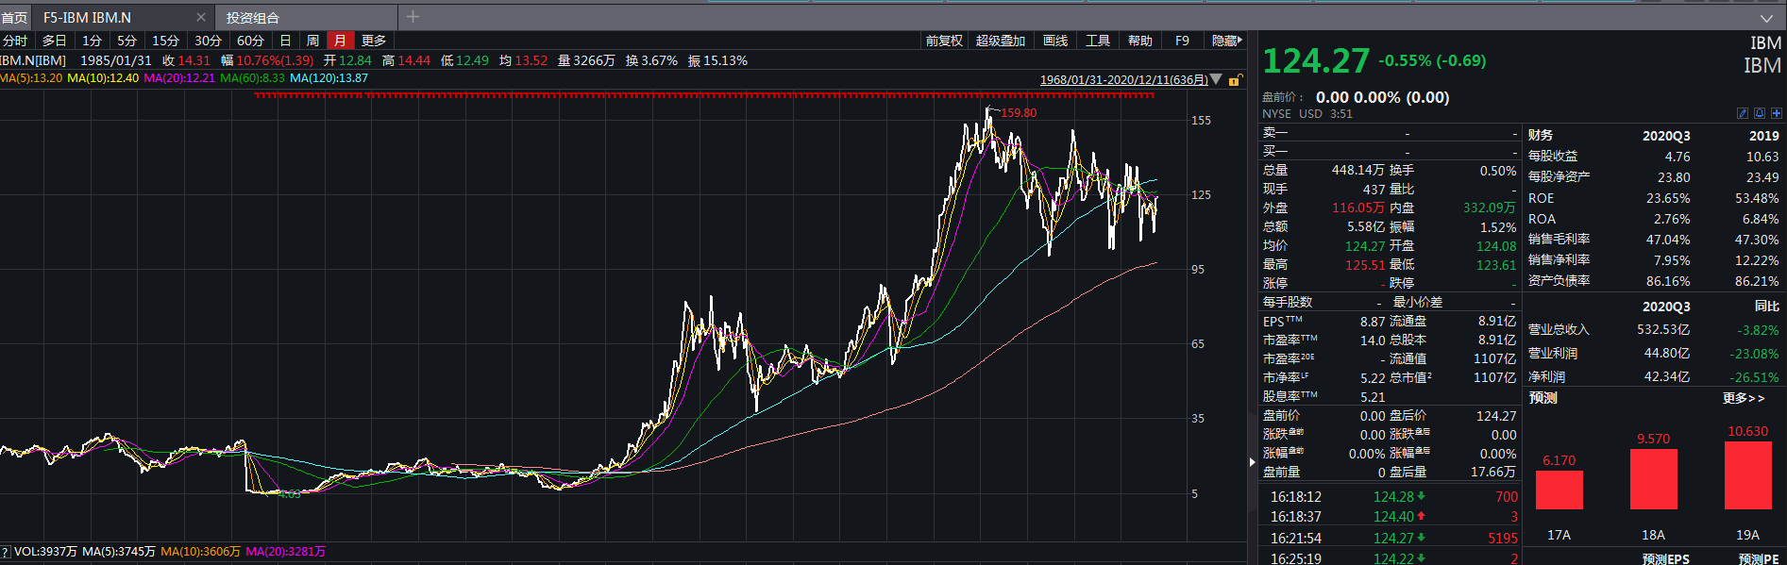Click the MA(120) cyan indicator label
This screenshot has width=1787, height=565.
coord(329,78)
